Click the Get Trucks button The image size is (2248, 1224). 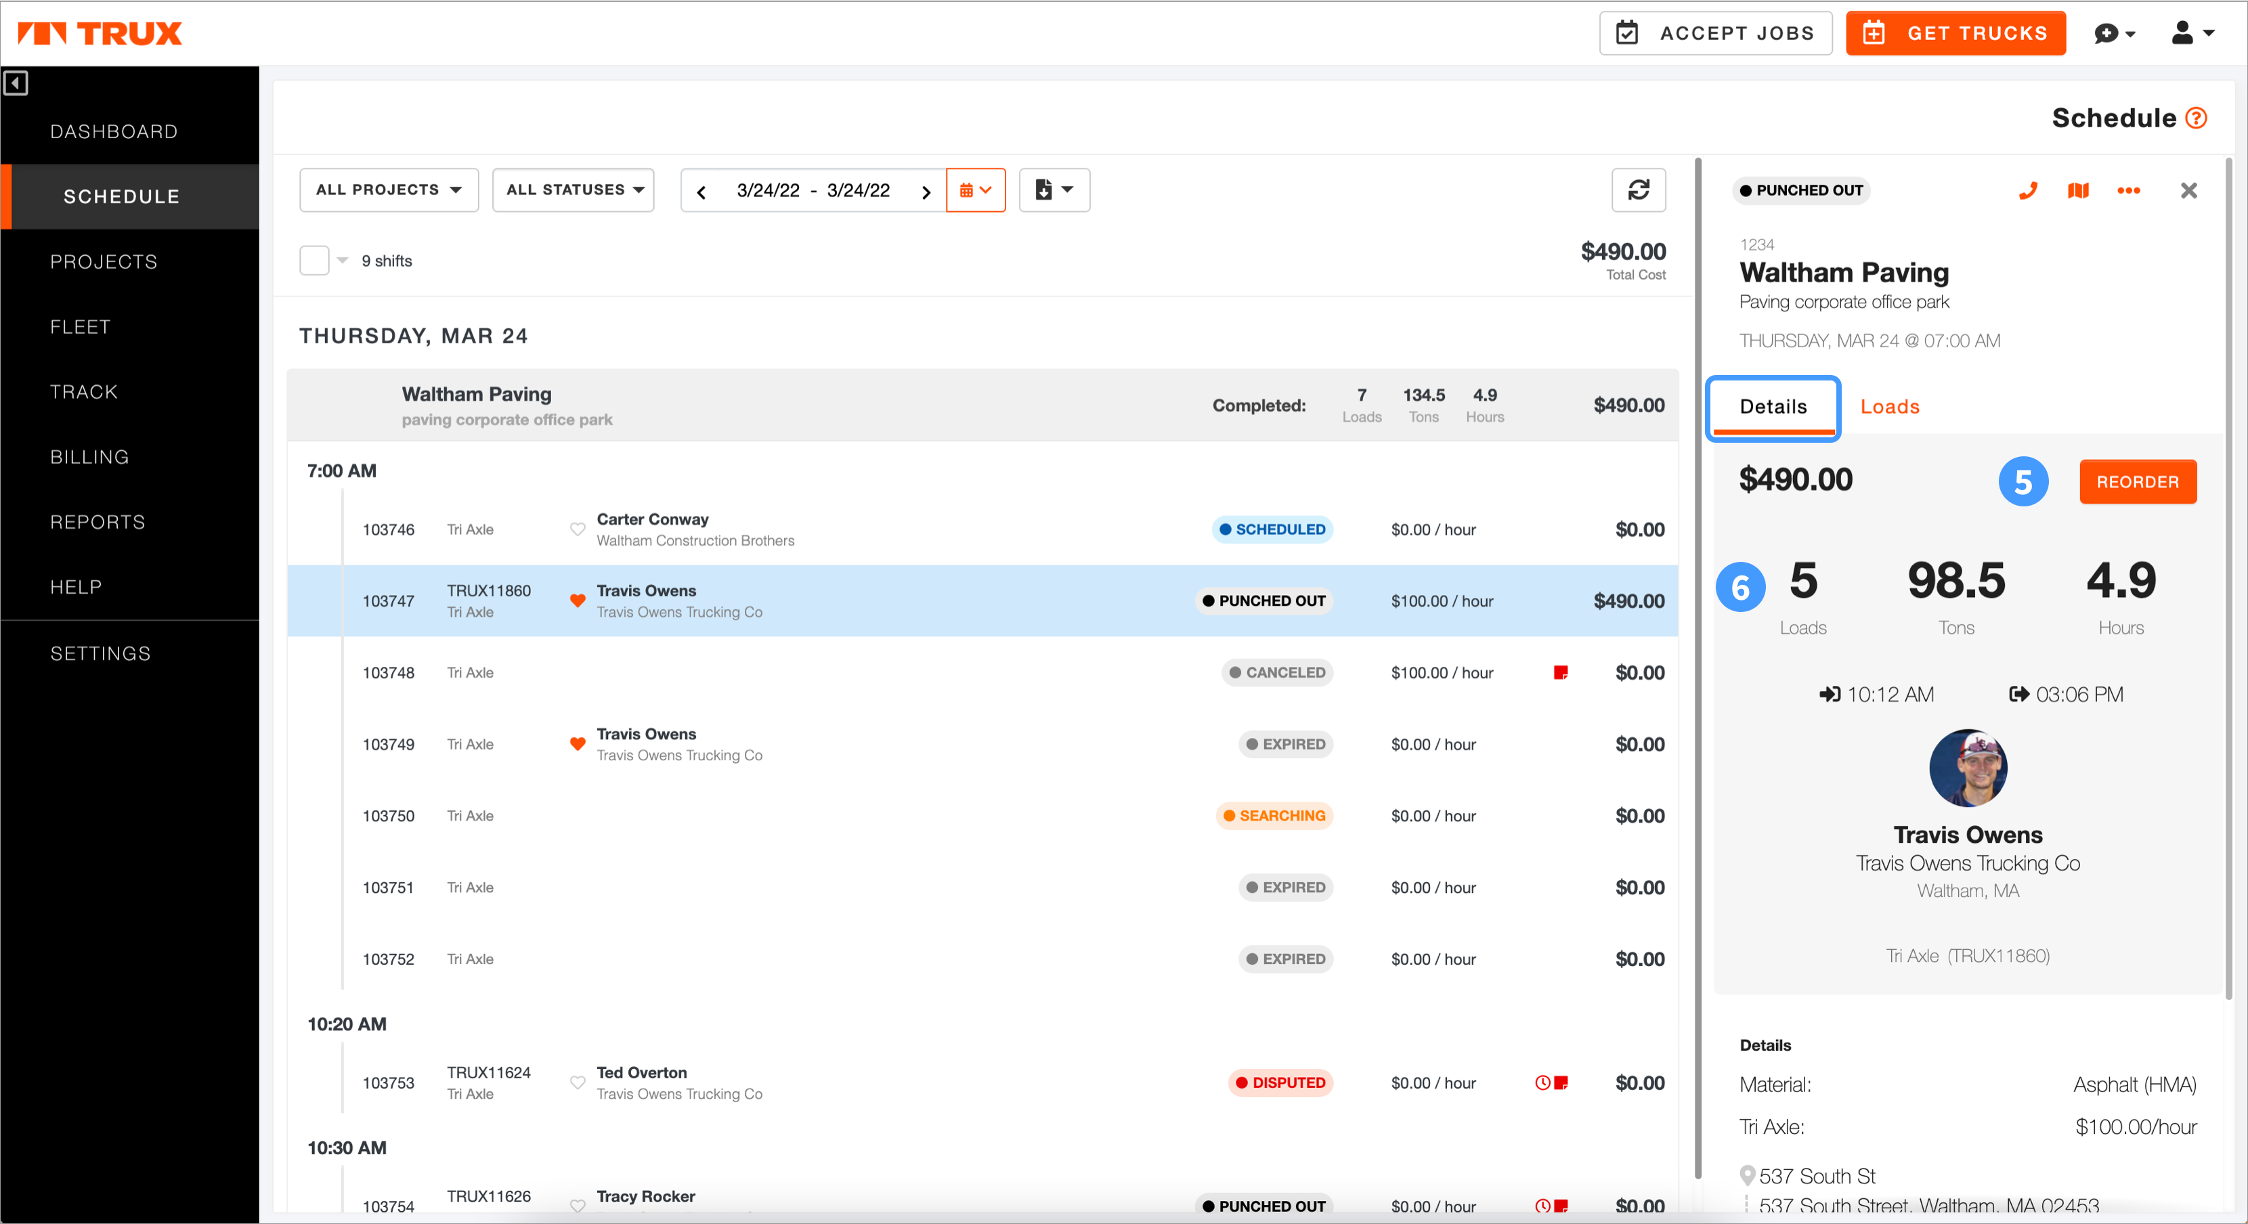pyautogui.click(x=1955, y=33)
